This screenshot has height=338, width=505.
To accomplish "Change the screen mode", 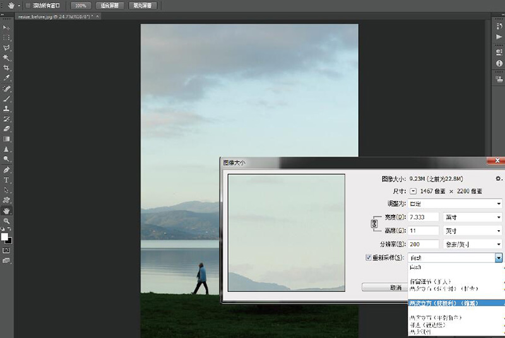I will (6, 261).
